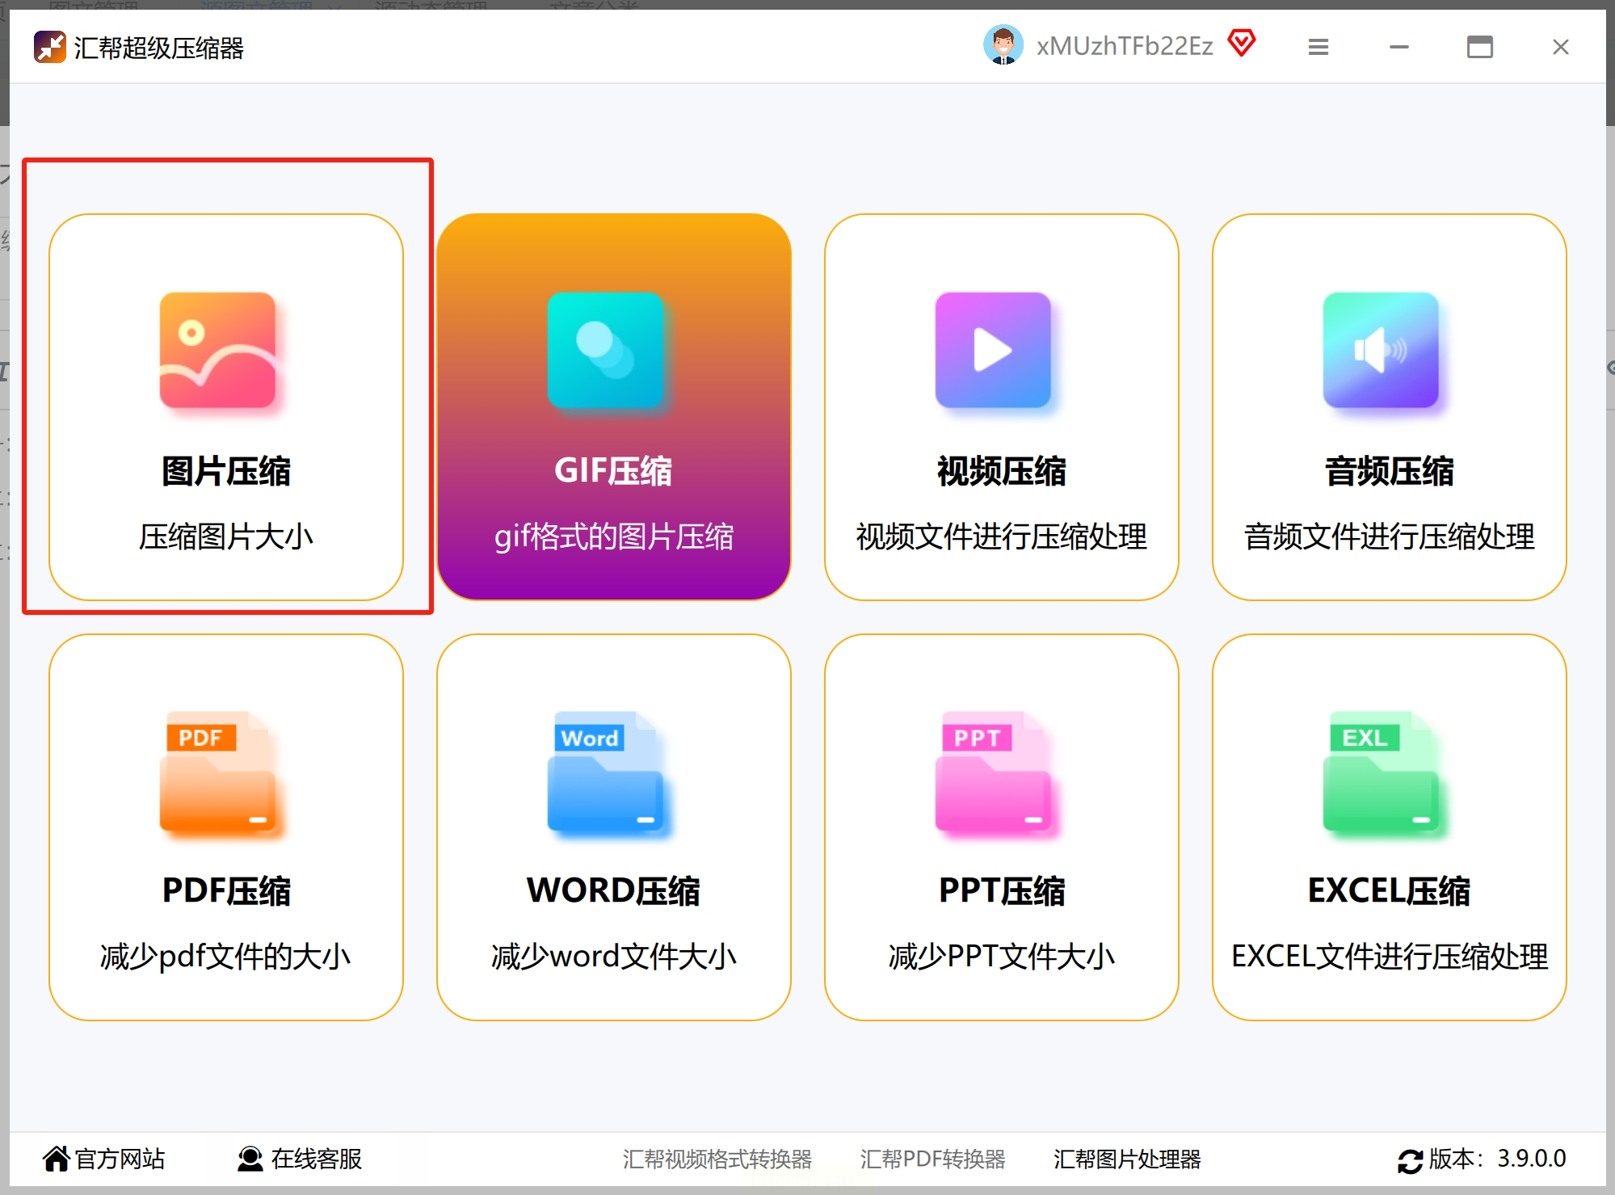Contact 在线客服 support
This screenshot has height=1195, width=1615.
[300, 1159]
